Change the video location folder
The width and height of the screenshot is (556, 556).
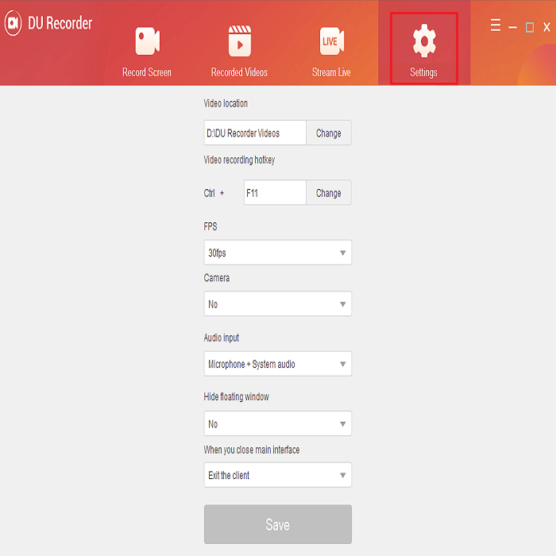pos(329,133)
